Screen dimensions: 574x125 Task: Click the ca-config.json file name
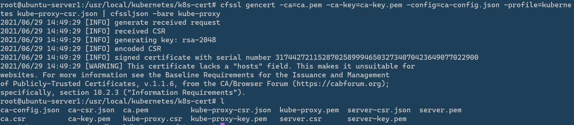(30, 110)
